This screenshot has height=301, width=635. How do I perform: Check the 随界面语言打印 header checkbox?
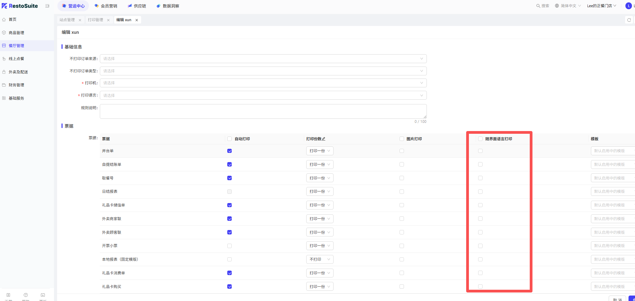480,139
